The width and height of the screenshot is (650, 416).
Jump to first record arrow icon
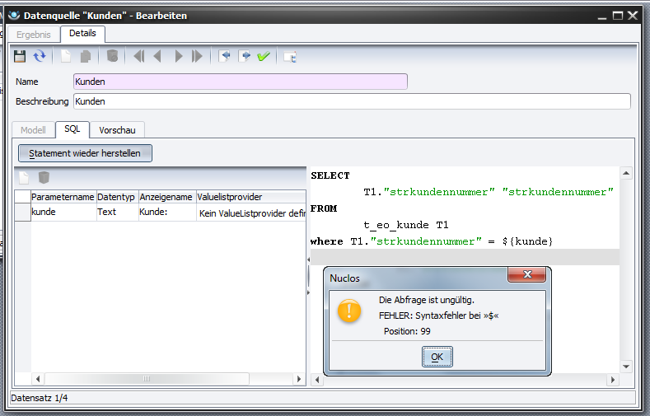[x=139, y=56]
